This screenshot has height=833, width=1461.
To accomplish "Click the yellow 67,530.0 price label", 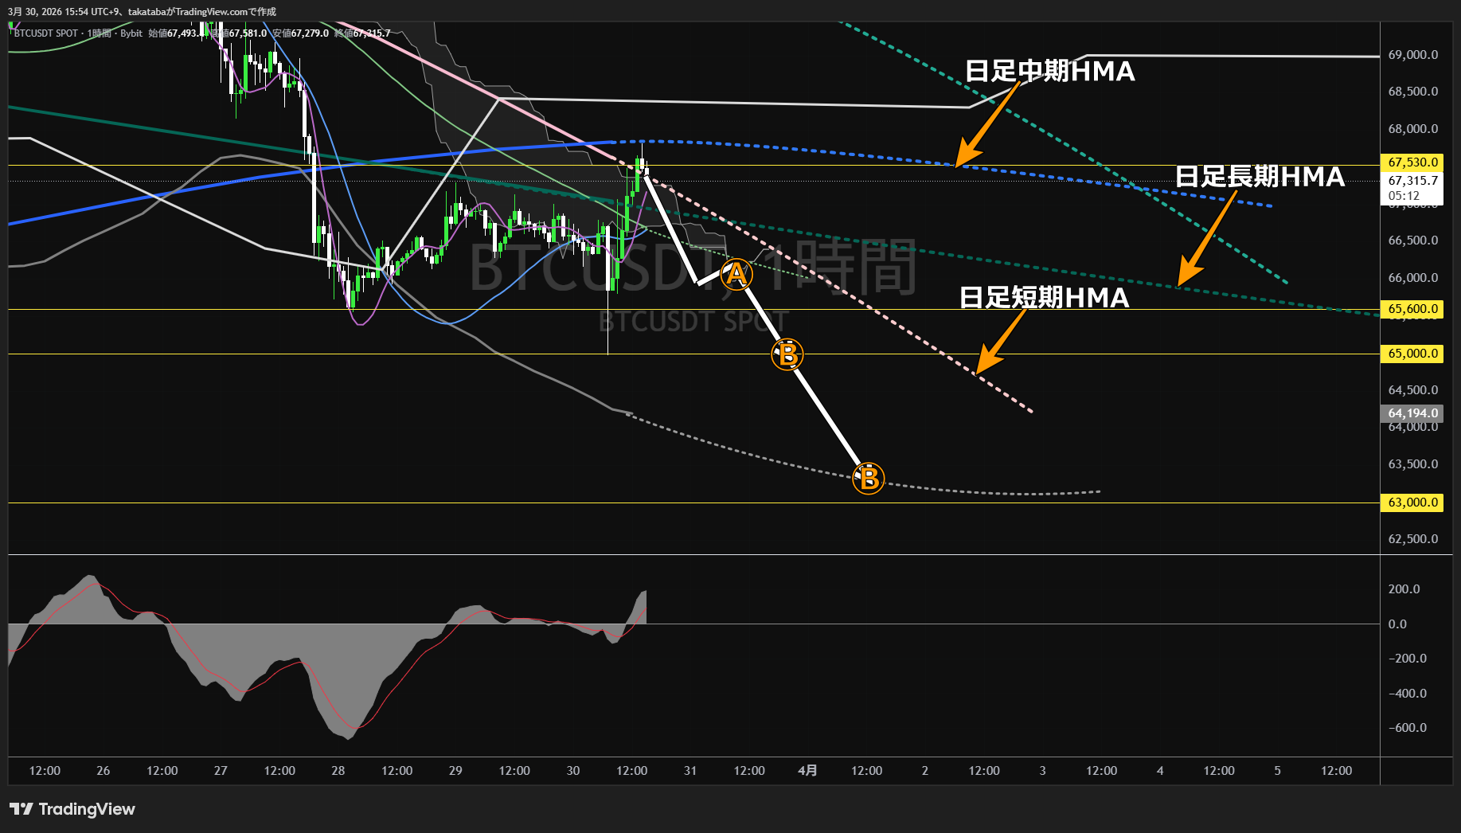I will click(1412, 162).
